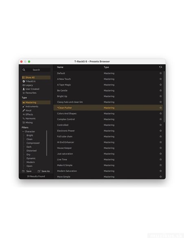Click the Save As button

point(44,171)
